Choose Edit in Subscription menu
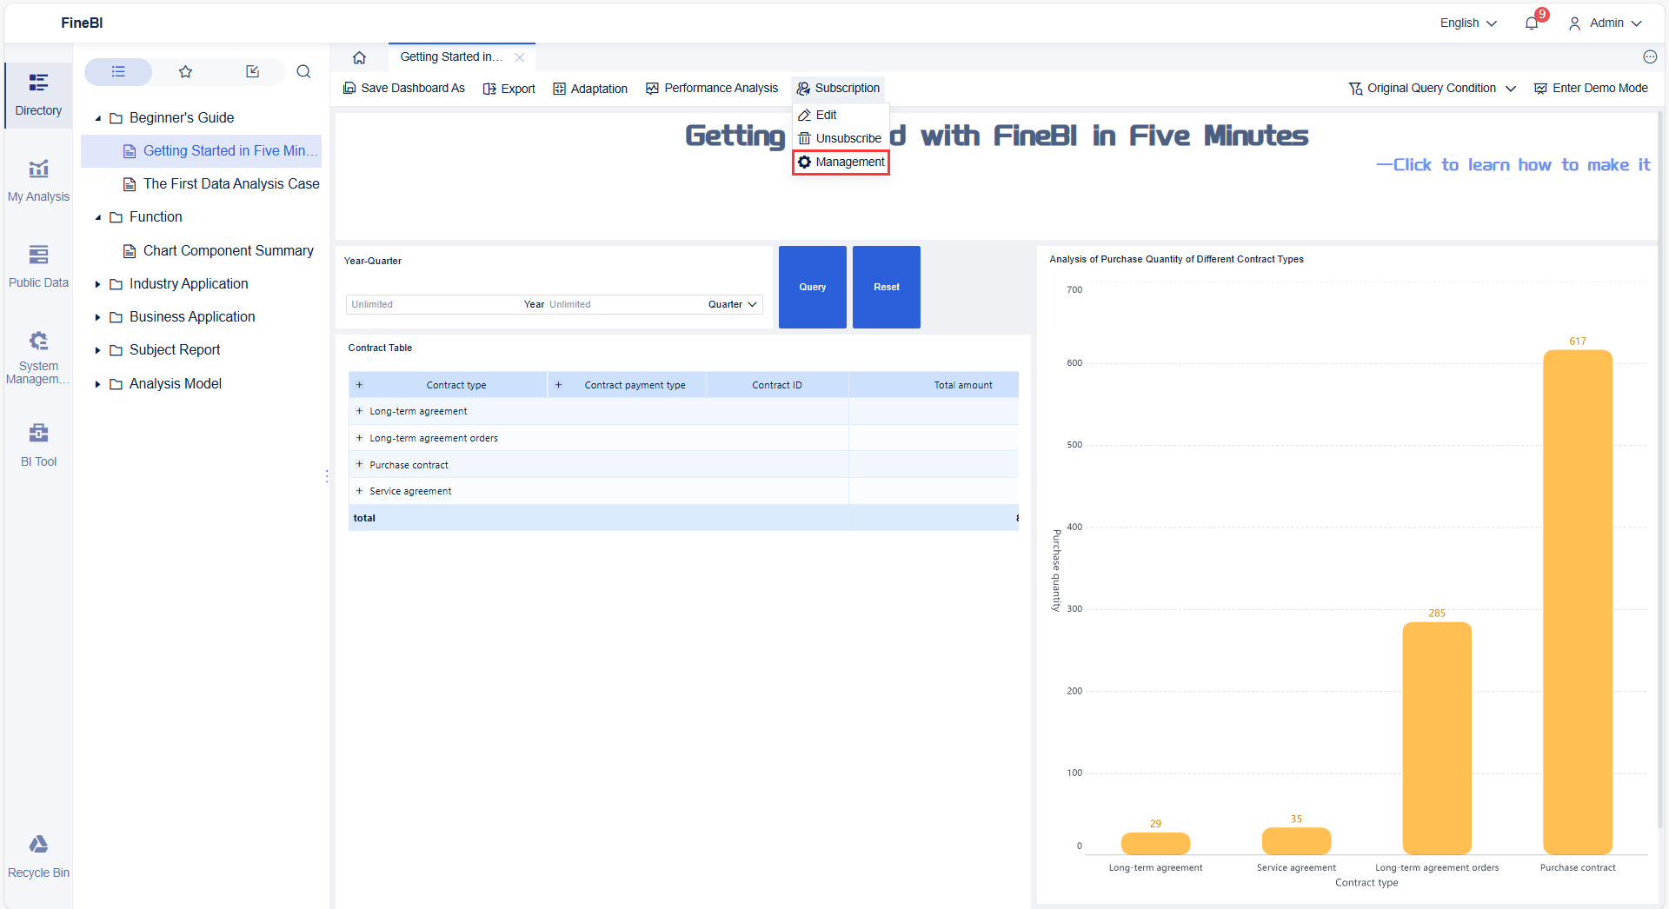The width and height of the screenshot is (1669, 909). coord(841,115)
